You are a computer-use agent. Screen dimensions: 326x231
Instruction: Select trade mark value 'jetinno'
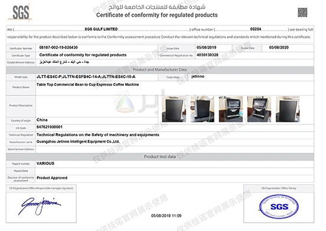(198, 76)
